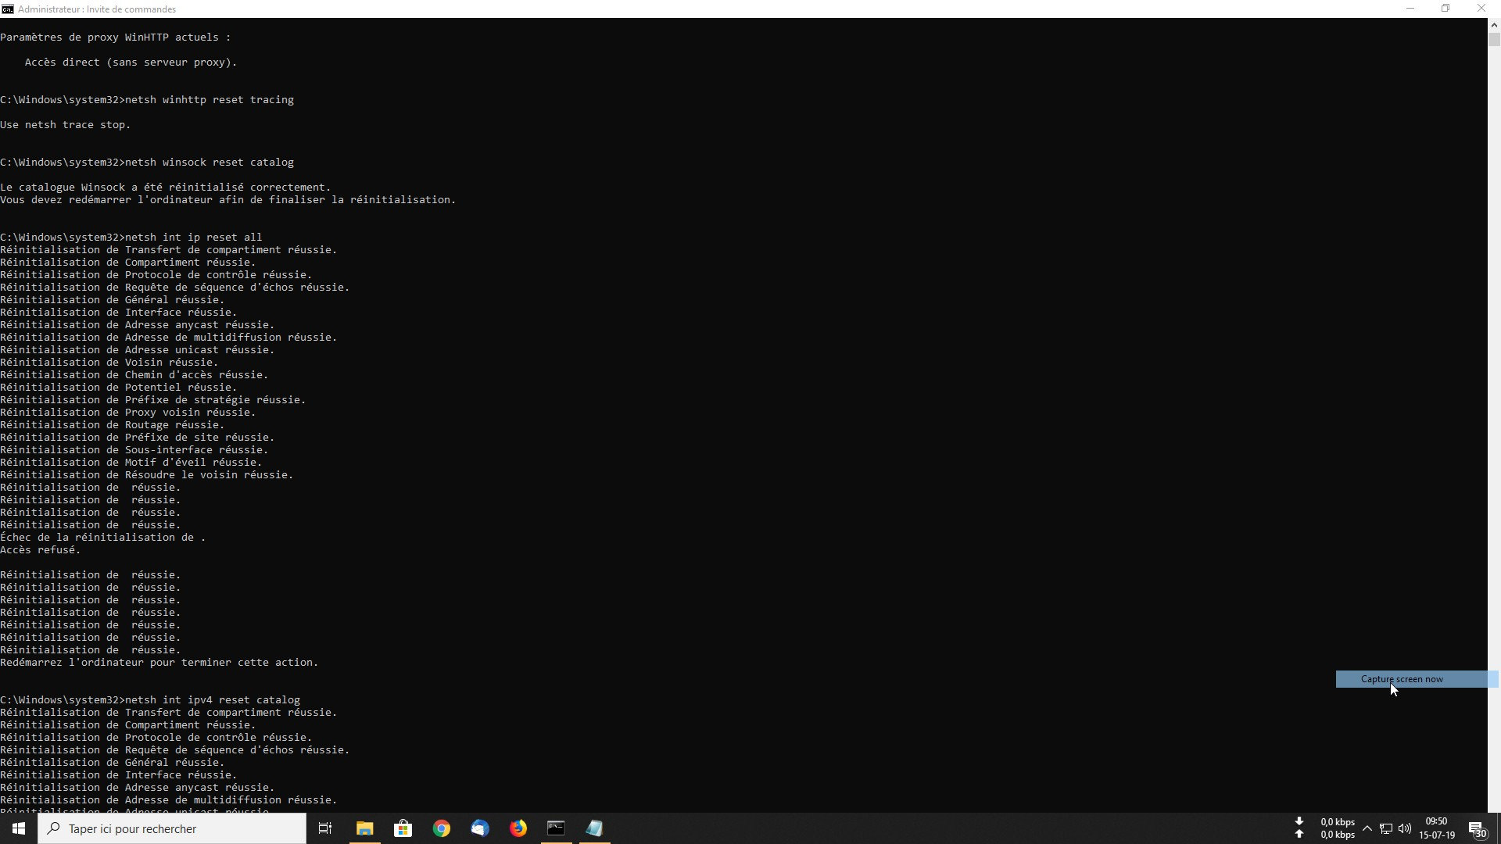Open File Explorer from the taskbar
This screenshot has width=1501, height=844.
point(364,828)
